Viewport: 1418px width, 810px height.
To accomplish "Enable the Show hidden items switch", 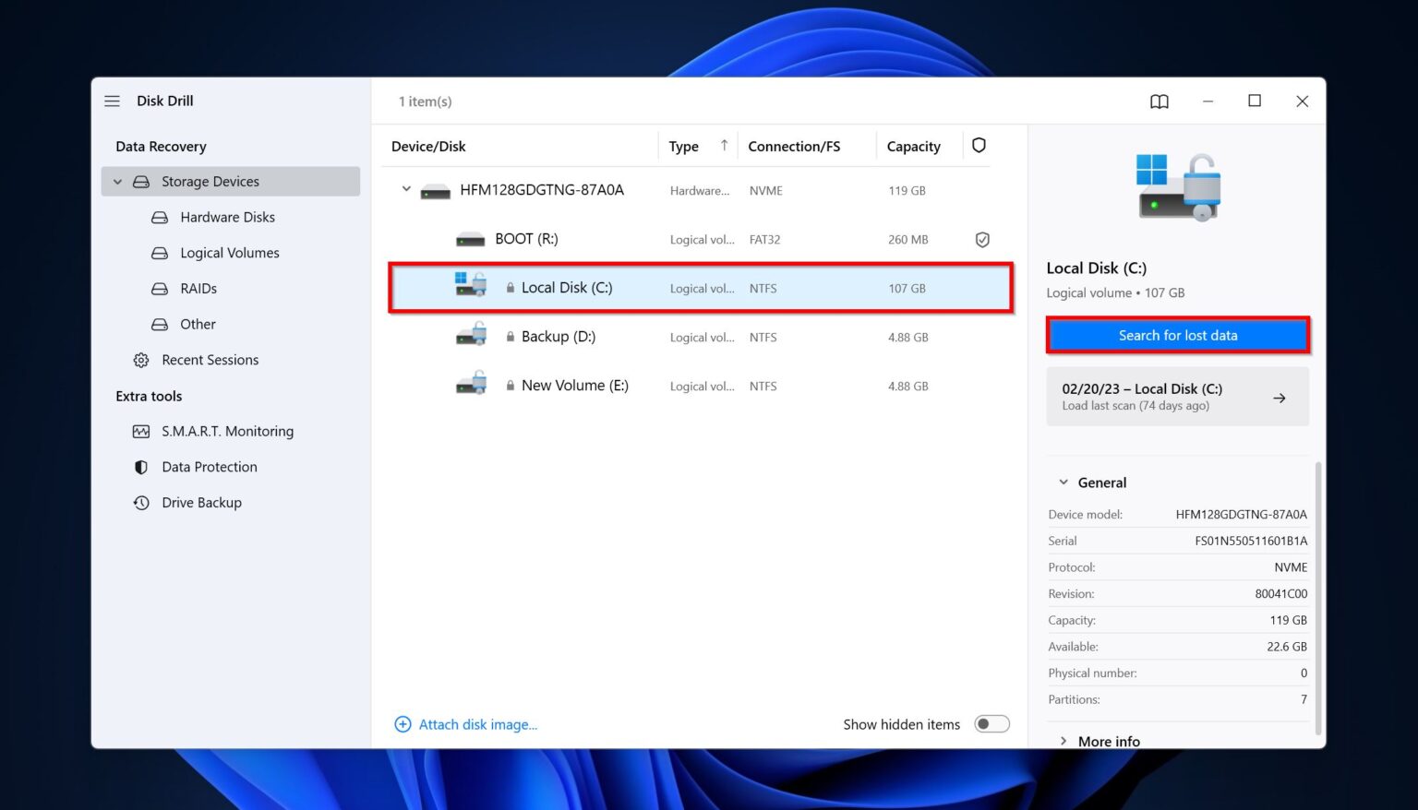I will [991, 724].
